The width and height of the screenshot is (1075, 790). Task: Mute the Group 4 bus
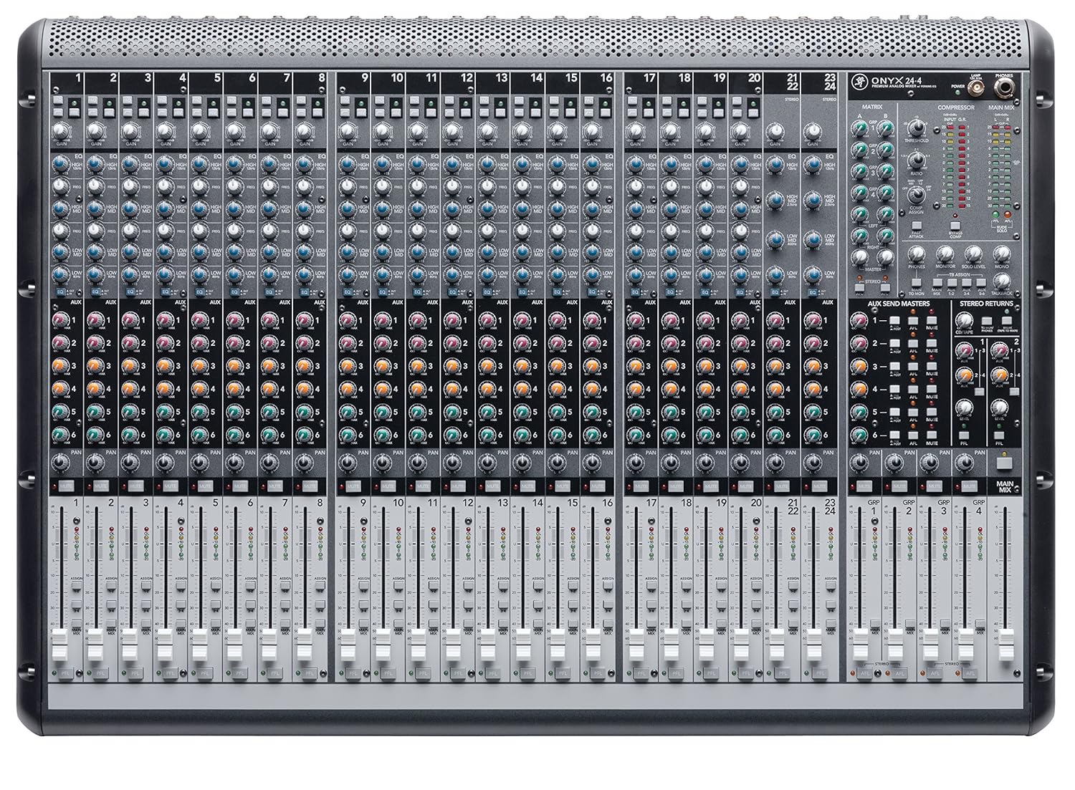pyautogui.click(x=969, y=486)
